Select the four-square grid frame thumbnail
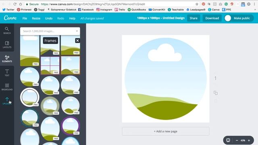 50,65
